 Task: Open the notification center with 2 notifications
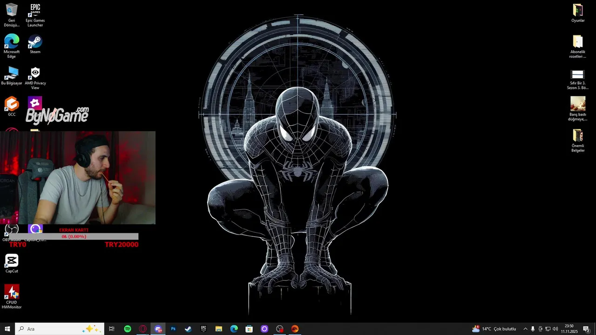pos(586,329)
